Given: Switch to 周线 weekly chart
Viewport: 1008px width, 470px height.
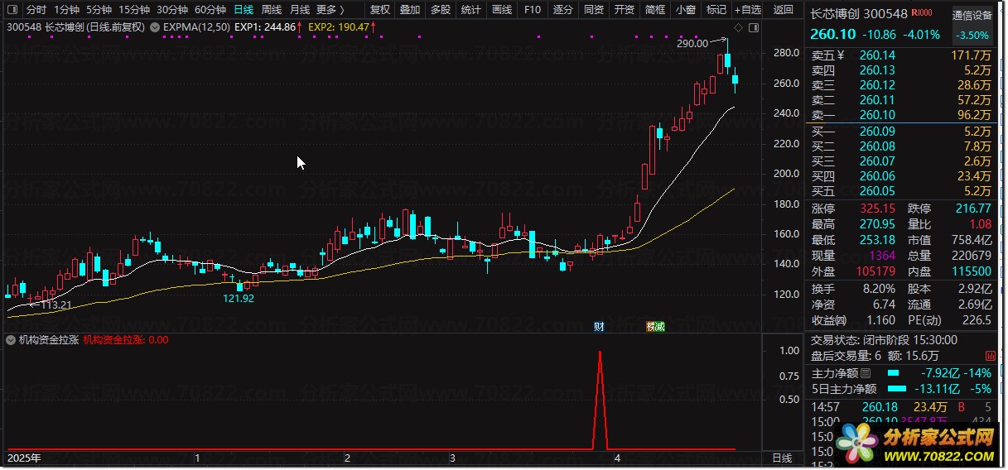Looking at the screenshot, I should (271, 10).
